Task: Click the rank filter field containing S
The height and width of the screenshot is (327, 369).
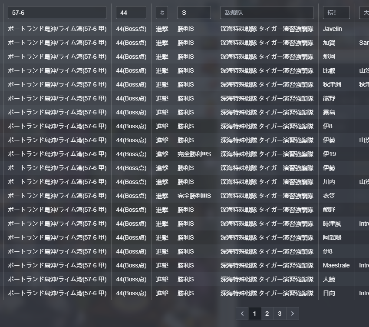Action: (194, 13)
